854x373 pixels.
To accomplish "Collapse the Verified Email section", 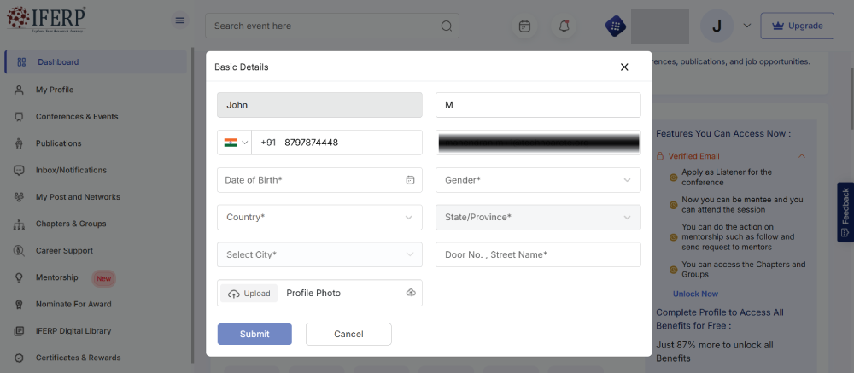I will [x=801, y=156].
